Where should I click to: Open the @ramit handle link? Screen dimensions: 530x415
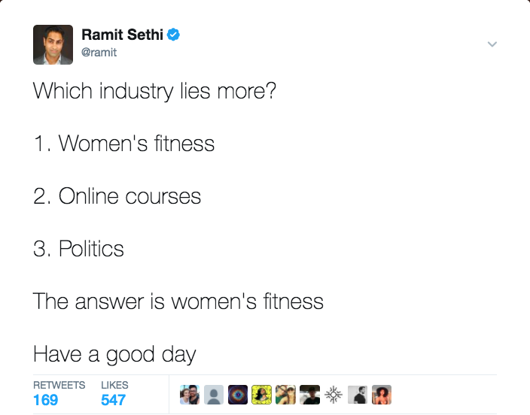[x=99, y=53]
